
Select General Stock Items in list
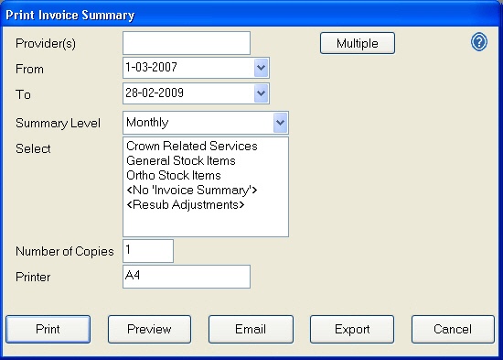181,160
